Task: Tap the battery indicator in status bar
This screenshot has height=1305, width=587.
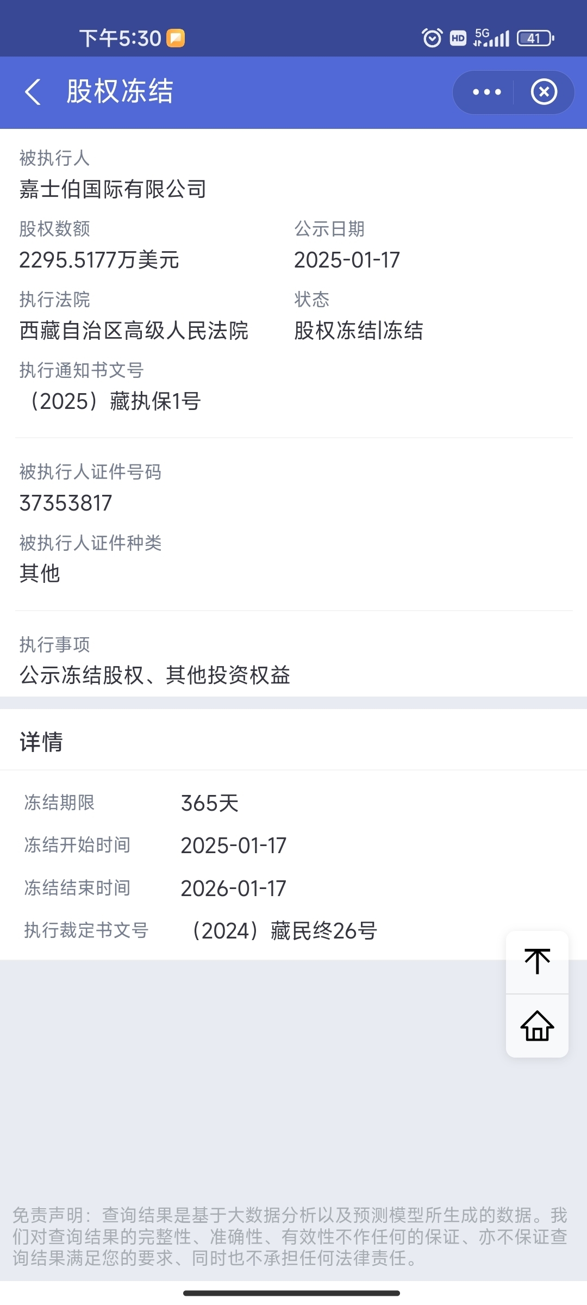Action: [x=535, y=38]
